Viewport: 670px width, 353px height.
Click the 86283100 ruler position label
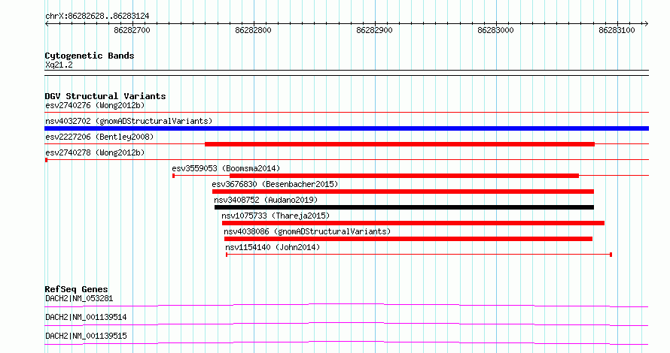tap(617, 30)
